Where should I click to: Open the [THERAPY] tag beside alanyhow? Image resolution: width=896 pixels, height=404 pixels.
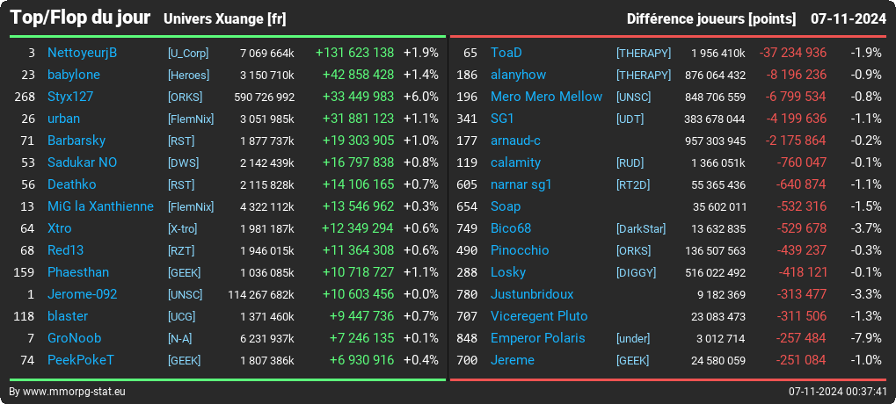[x=644, y=76]
